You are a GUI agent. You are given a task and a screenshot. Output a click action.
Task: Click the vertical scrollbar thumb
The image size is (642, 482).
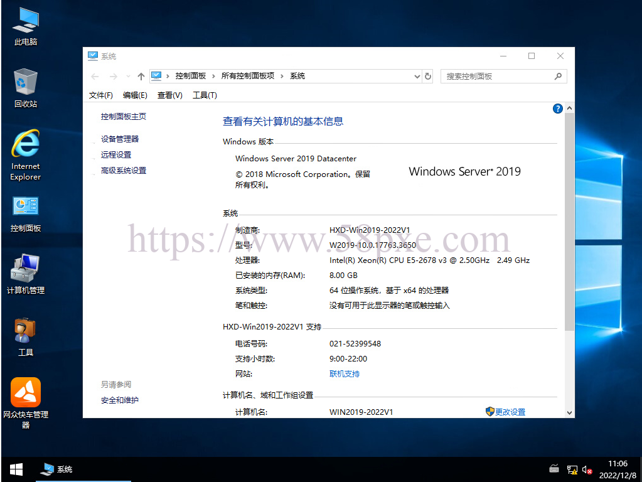(x=569, y=222)
